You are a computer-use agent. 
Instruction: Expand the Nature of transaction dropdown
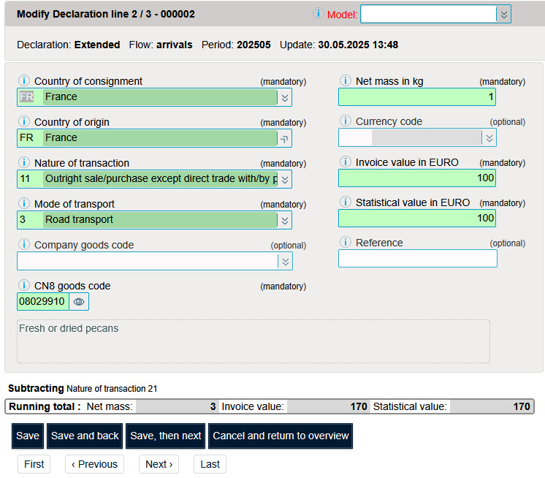284,179
